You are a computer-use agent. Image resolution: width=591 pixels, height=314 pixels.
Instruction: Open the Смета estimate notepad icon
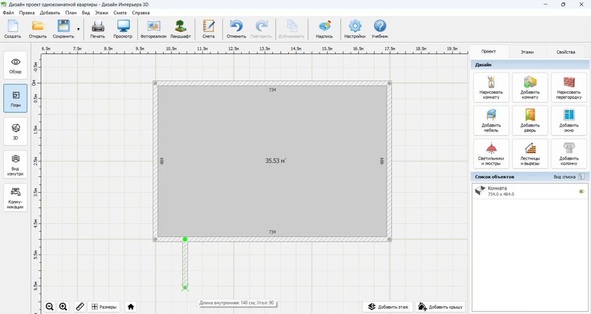pos(208,29)
